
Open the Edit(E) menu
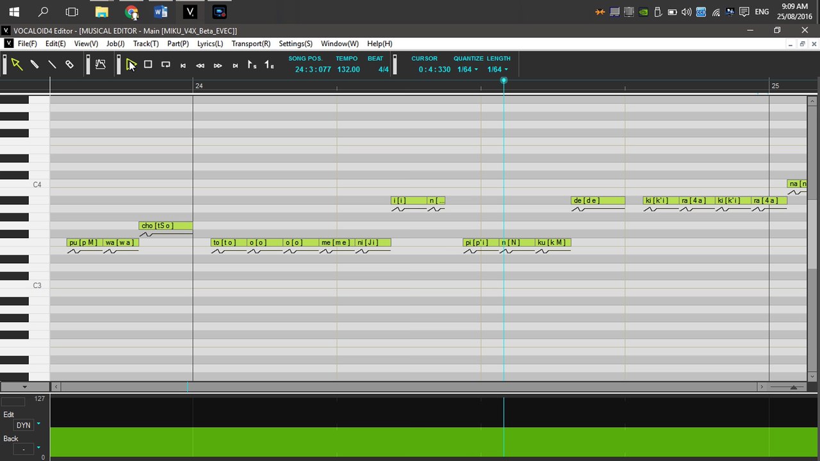56,44
